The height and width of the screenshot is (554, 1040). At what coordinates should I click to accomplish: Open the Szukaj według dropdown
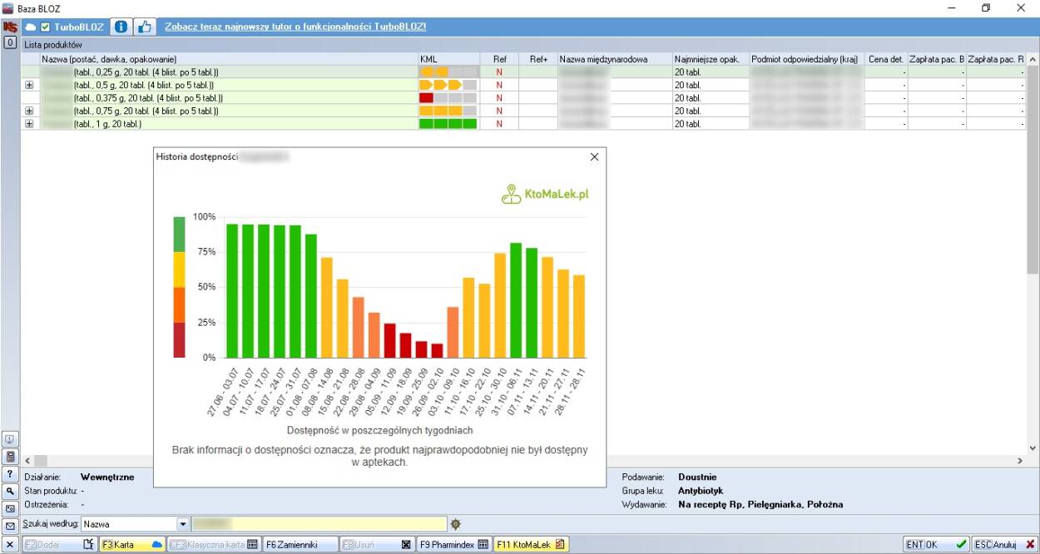click(183, 524)
